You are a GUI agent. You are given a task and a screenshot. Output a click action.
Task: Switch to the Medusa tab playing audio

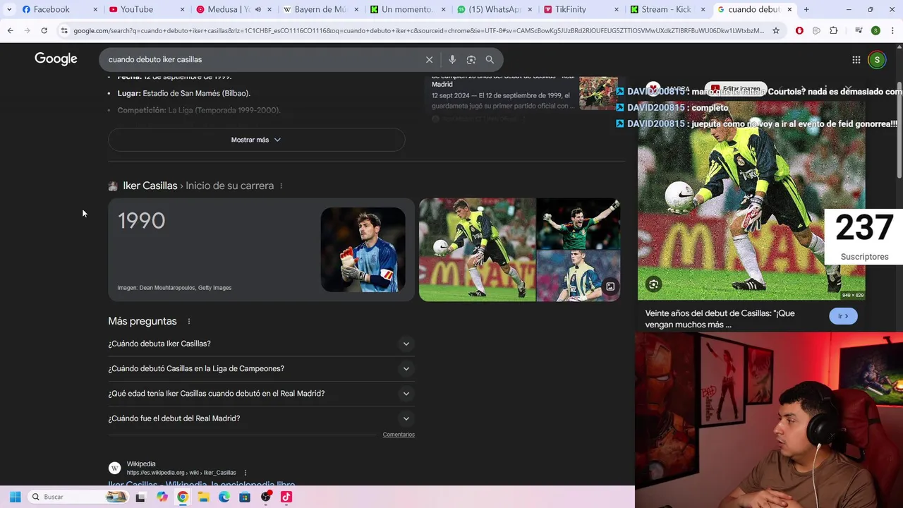pos(234,9)
